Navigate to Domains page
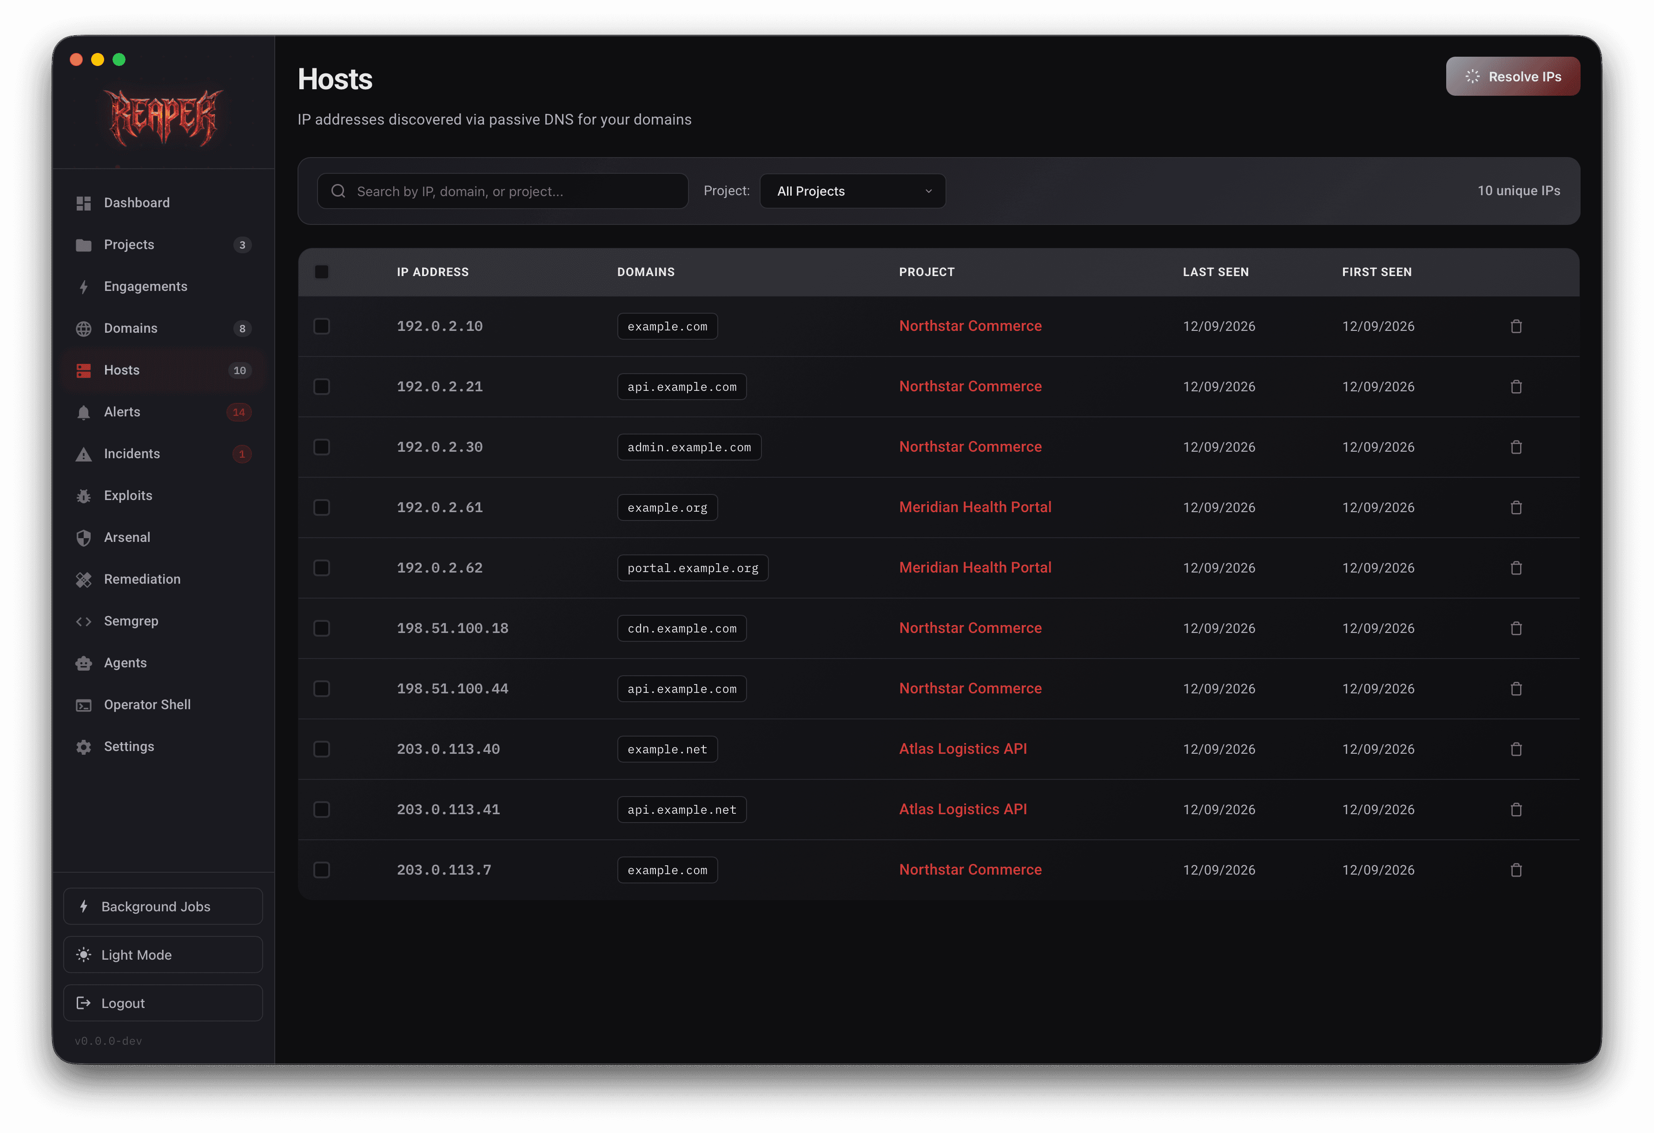1654x1133 pixels. (x=163, y=329)
